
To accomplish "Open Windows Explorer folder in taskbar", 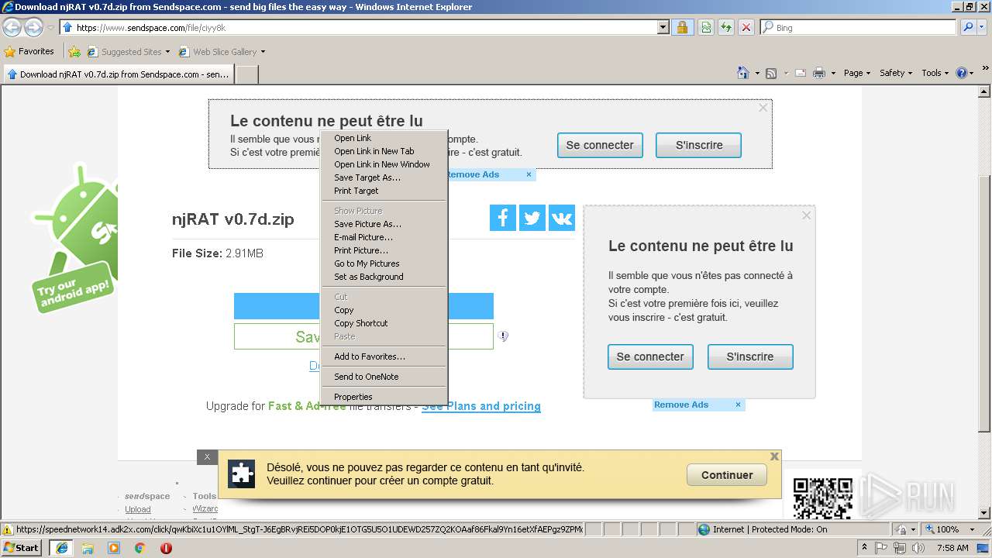I will coord(88,548).
